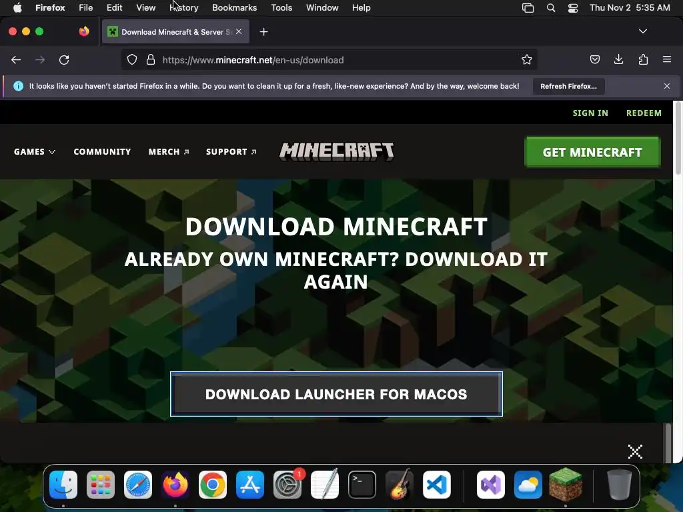
Task: Dismiss the refresh Firefox notification bar
Action: pyautogui.click(x=667, y=86)
